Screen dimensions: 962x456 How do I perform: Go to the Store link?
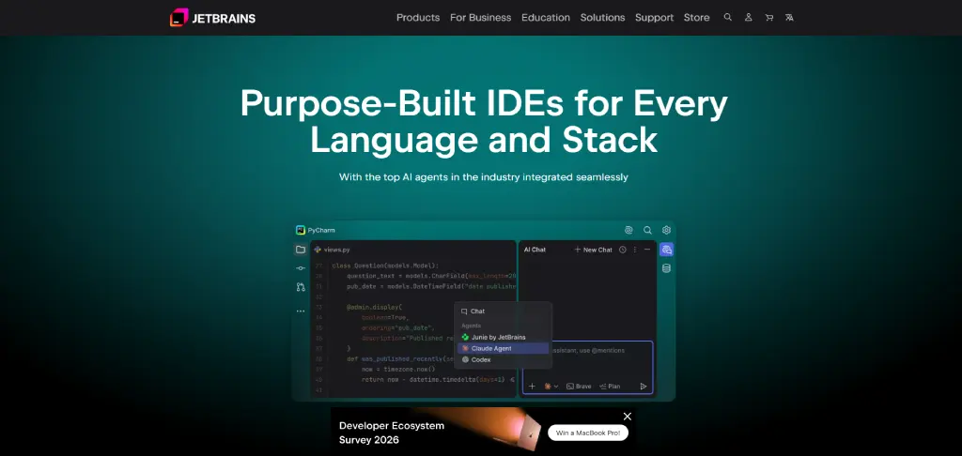696,18
